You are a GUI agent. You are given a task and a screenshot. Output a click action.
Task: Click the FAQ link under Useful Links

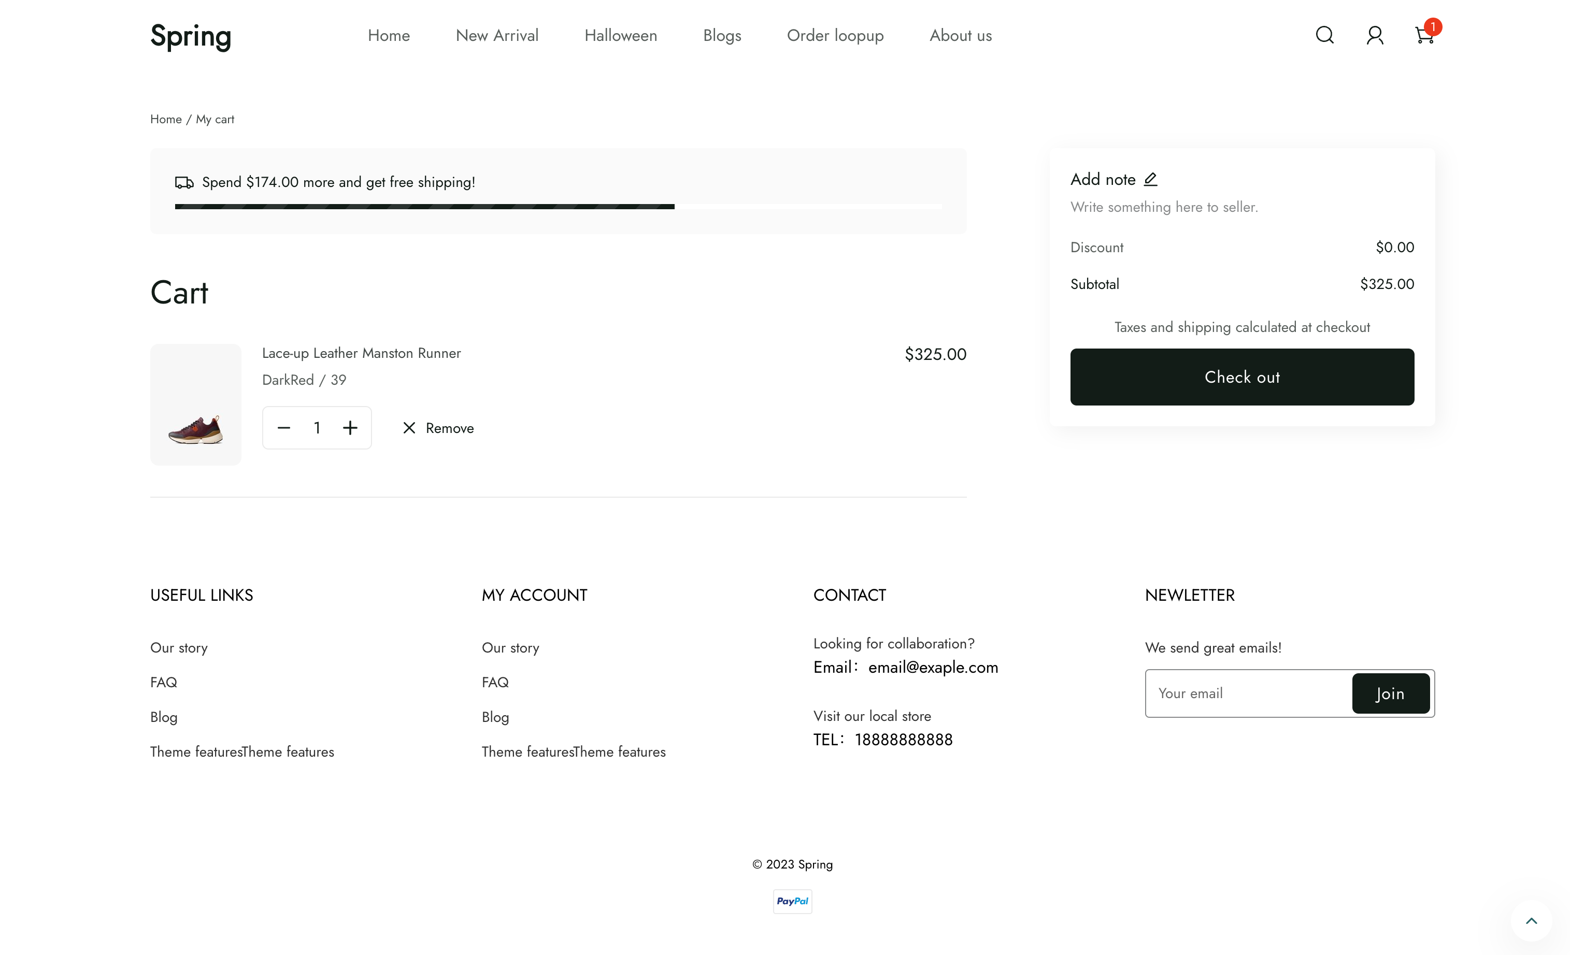tap(164, 683)
